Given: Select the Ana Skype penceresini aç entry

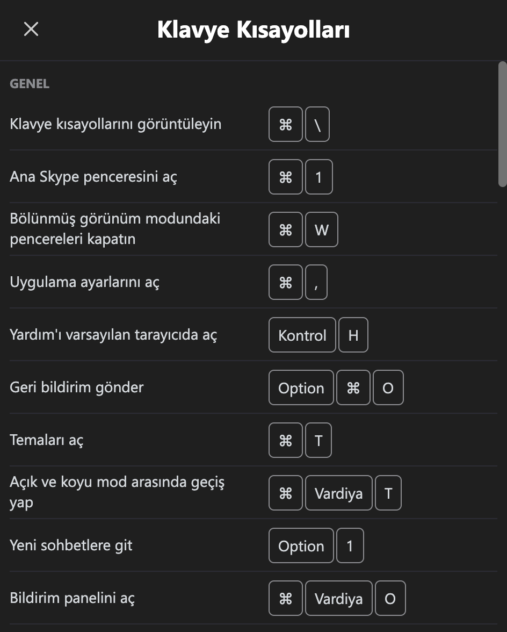Looking at the screenshot, I should point(93,177).
